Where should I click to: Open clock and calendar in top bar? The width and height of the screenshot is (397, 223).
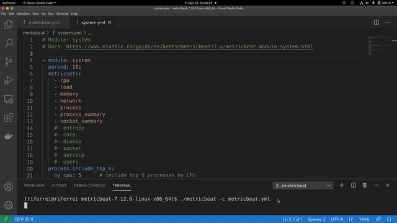pyautogui.click(x=198, y=2)
